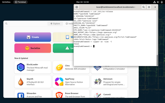Image resolution: width=165 pixels, height=103 pixels.
Task: Open the Qsynth droplet icon
Action: click(x=21, y=82)
